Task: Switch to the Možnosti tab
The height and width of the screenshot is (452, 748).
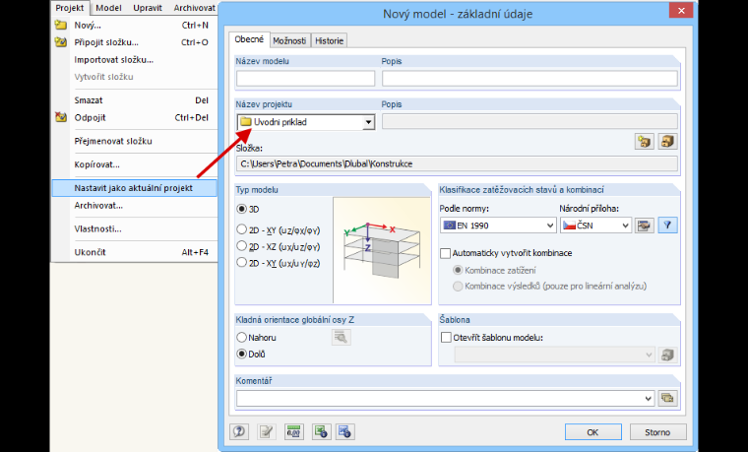Action: 289,41
